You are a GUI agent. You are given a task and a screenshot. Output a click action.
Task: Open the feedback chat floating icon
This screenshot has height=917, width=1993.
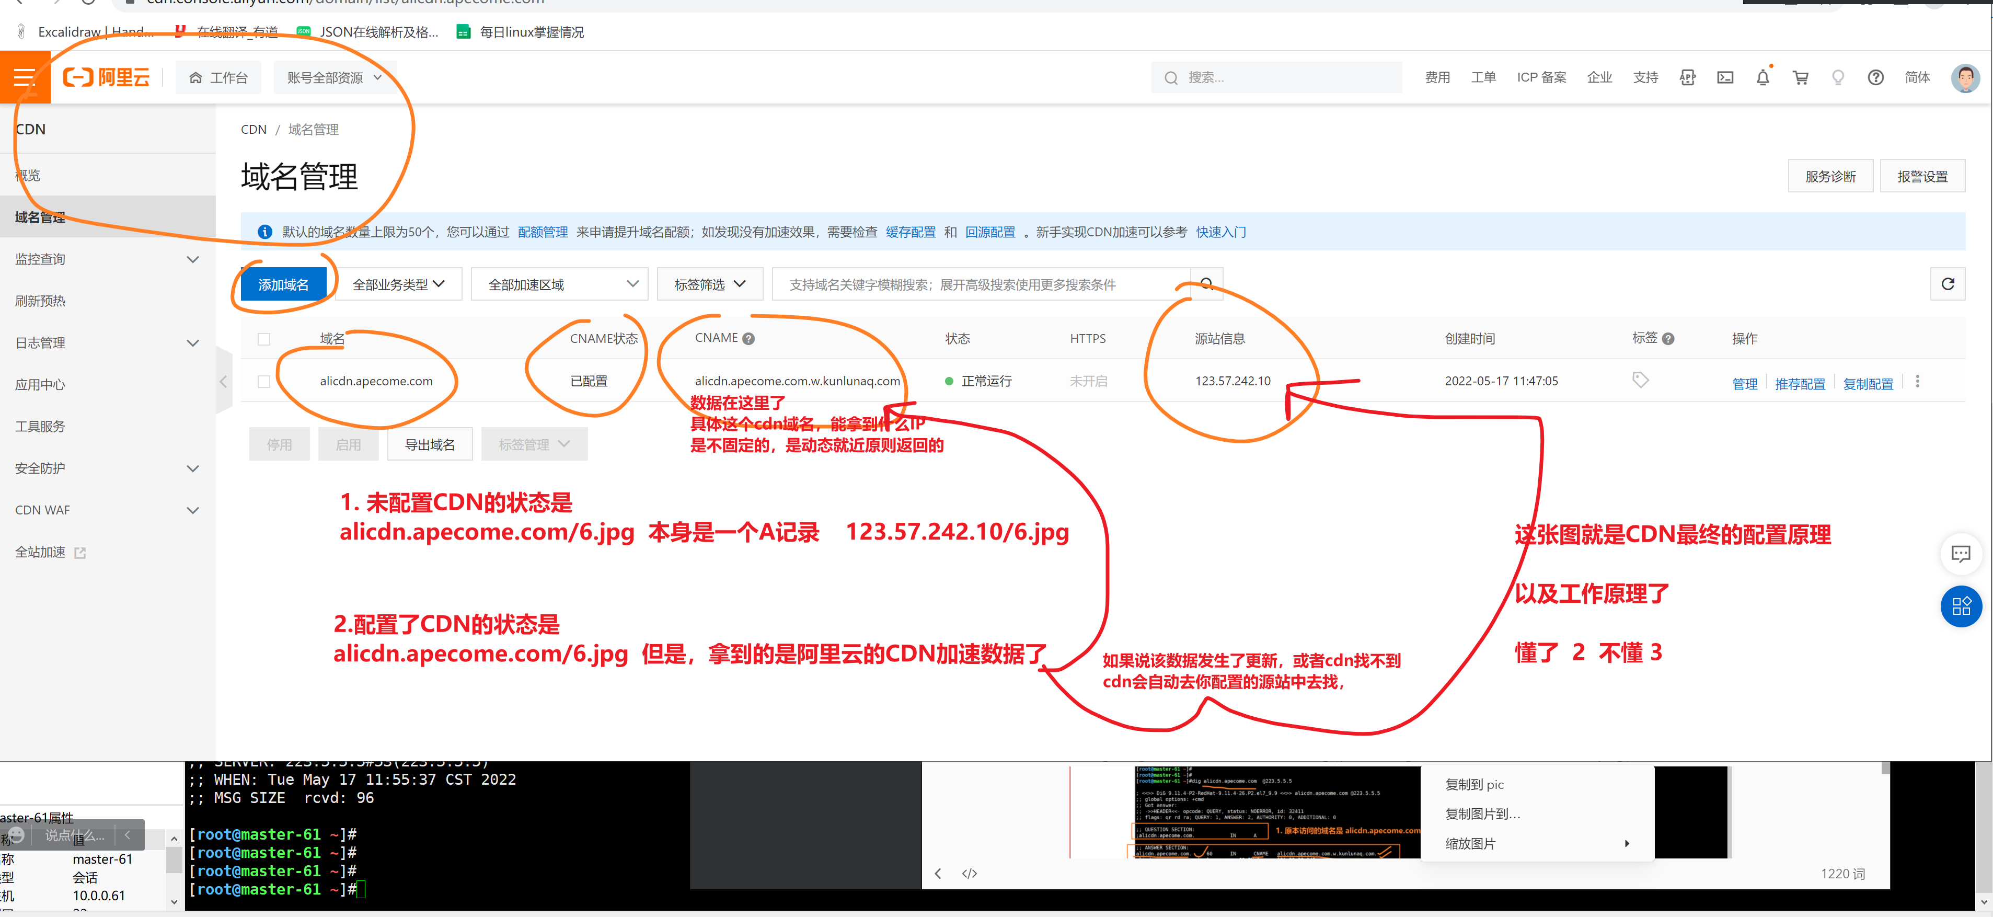[1961, 553]
